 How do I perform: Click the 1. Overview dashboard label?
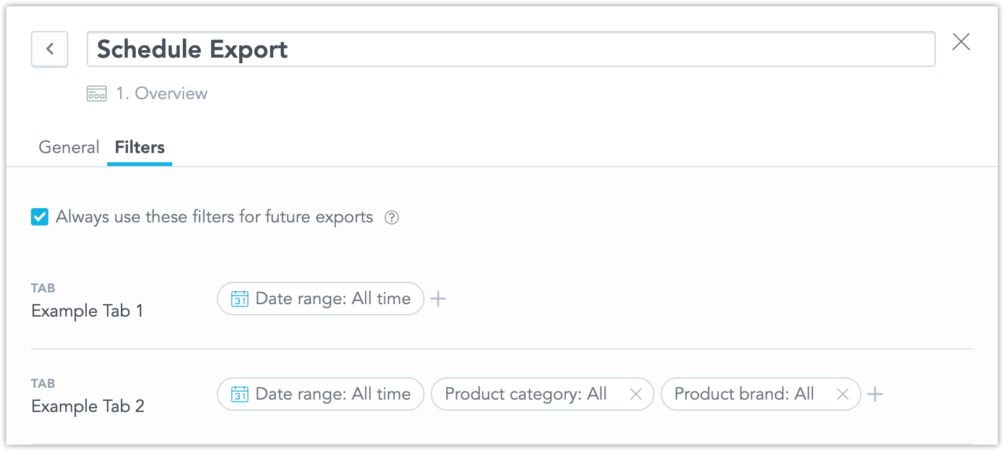162,94
